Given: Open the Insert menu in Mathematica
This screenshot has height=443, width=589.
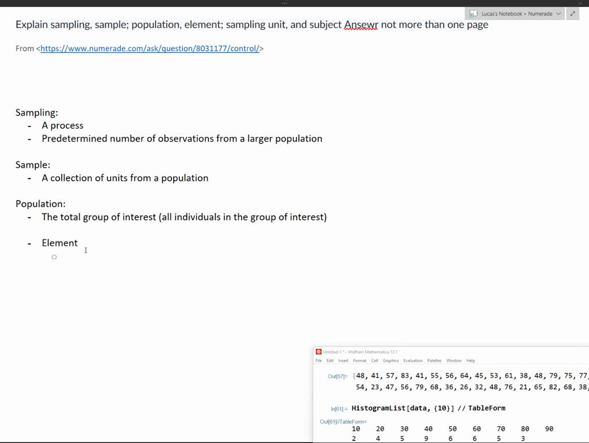Looking at the screenshot, I should coord(343,360).
